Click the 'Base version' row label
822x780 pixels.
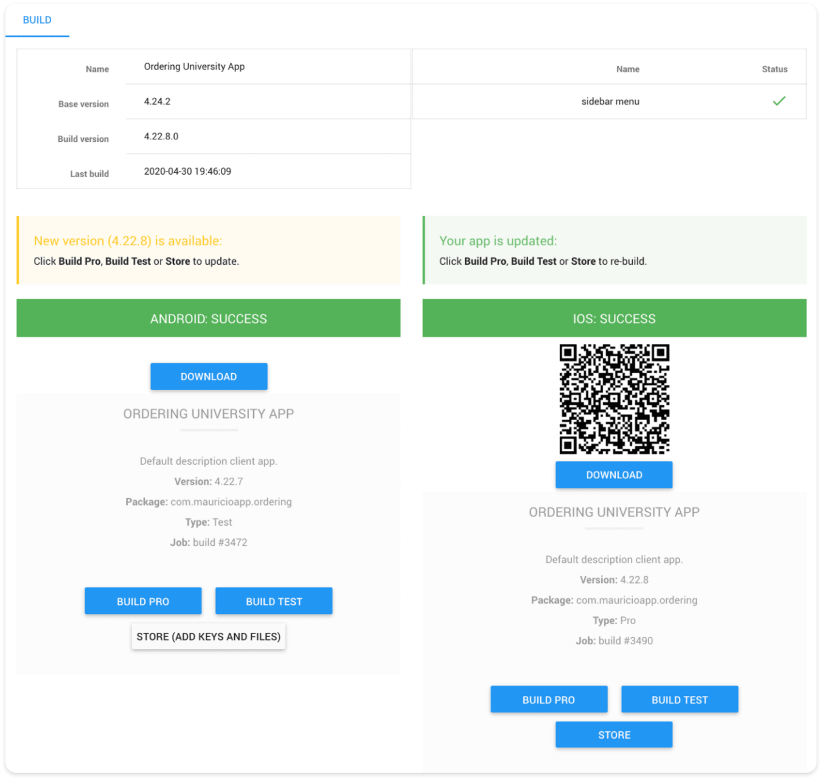[x=83, y=104]
